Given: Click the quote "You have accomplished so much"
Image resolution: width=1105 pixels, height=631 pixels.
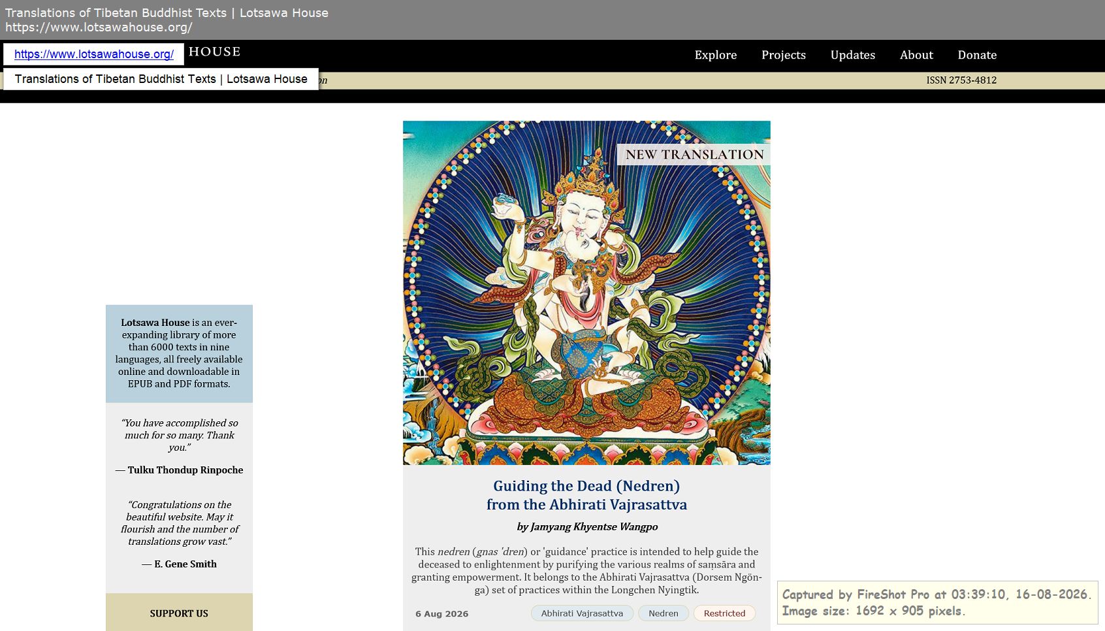Looking at the screenshot, I should point(180,435).
